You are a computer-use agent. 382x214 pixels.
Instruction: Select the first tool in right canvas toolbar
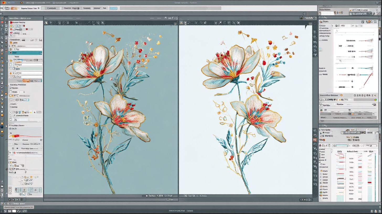(181, 23)
